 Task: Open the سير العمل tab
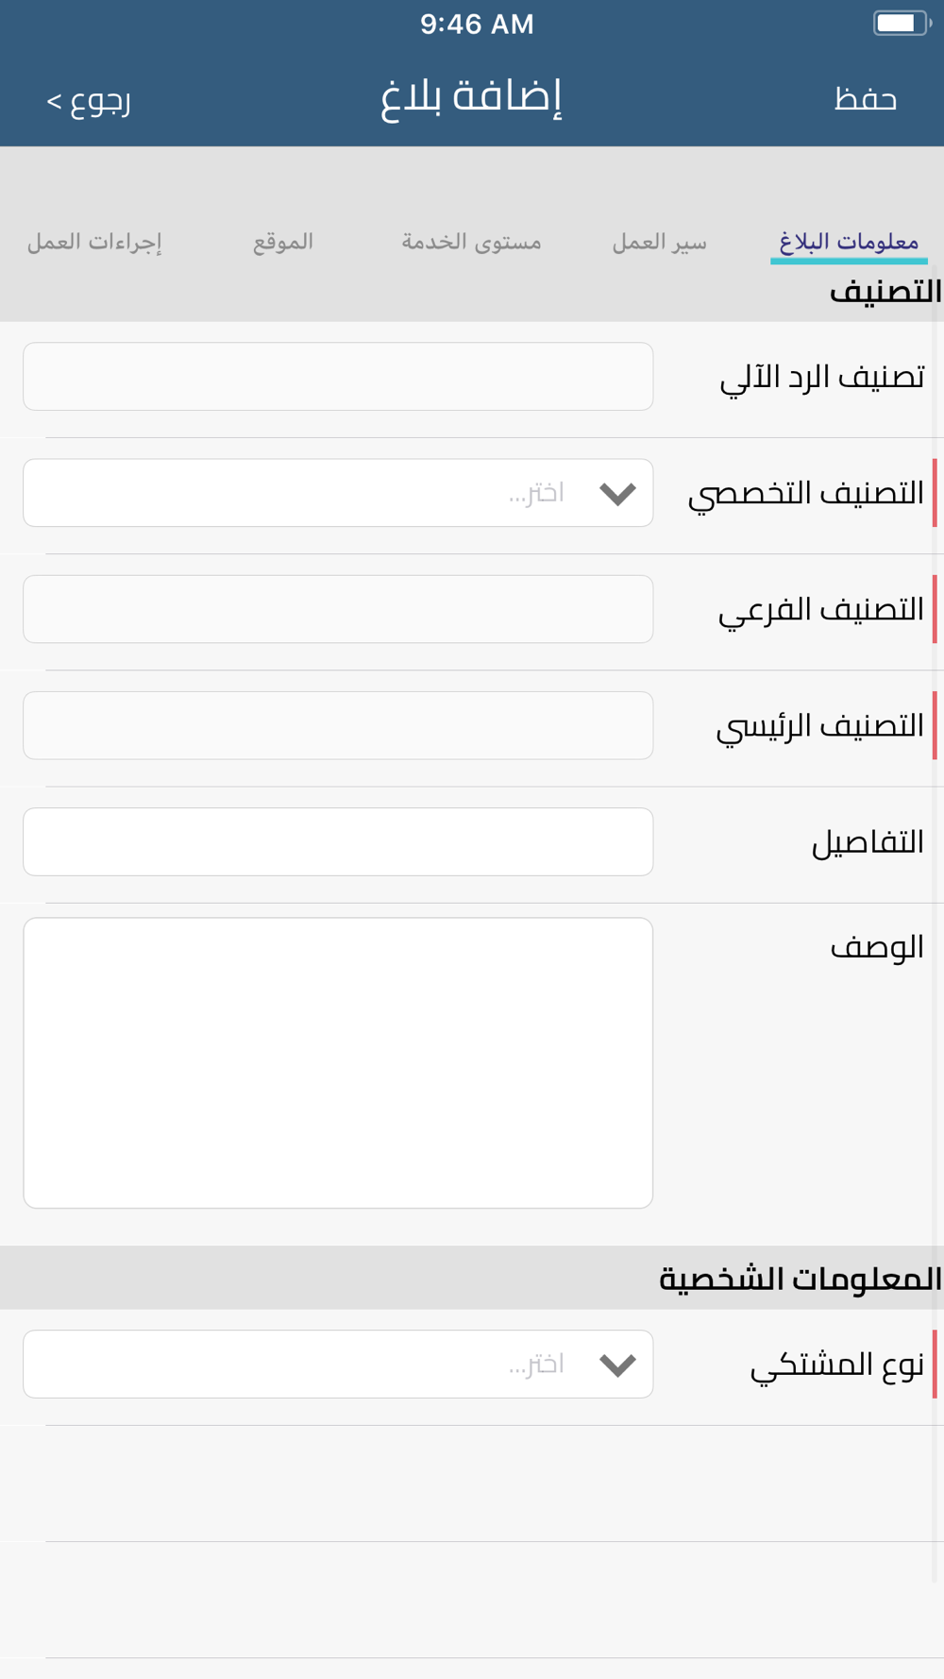659,242
